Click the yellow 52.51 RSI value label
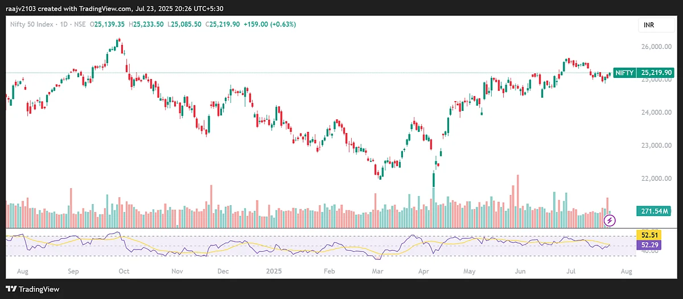Image resolution: width=683 pixels, height=299 pixels. click(649, 235)
